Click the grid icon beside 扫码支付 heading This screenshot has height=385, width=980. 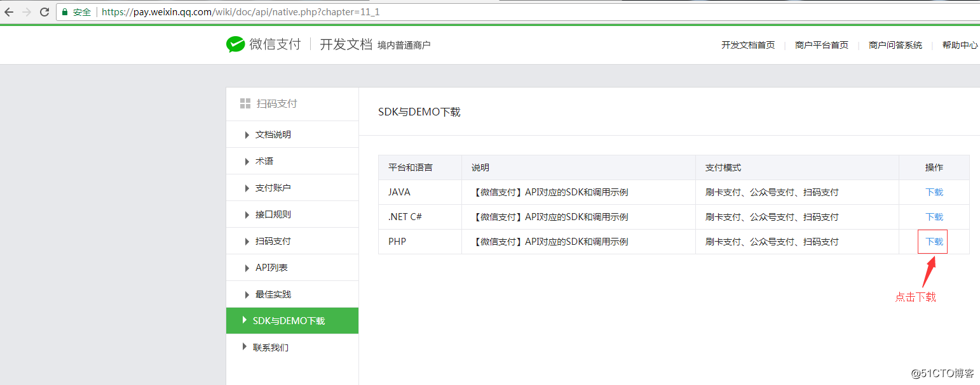(245, 103)
